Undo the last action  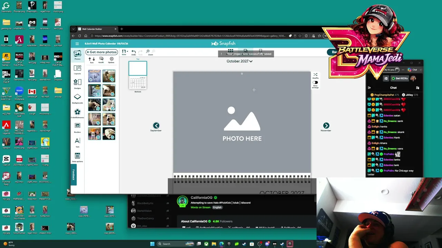click(x=134, y=52)
